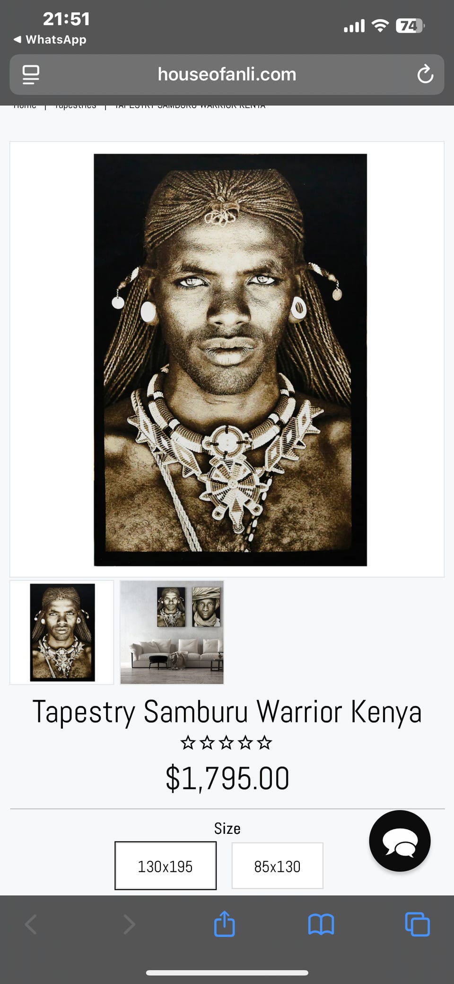
Task: Select the 85x130 size option
Action: coord(277,866)
